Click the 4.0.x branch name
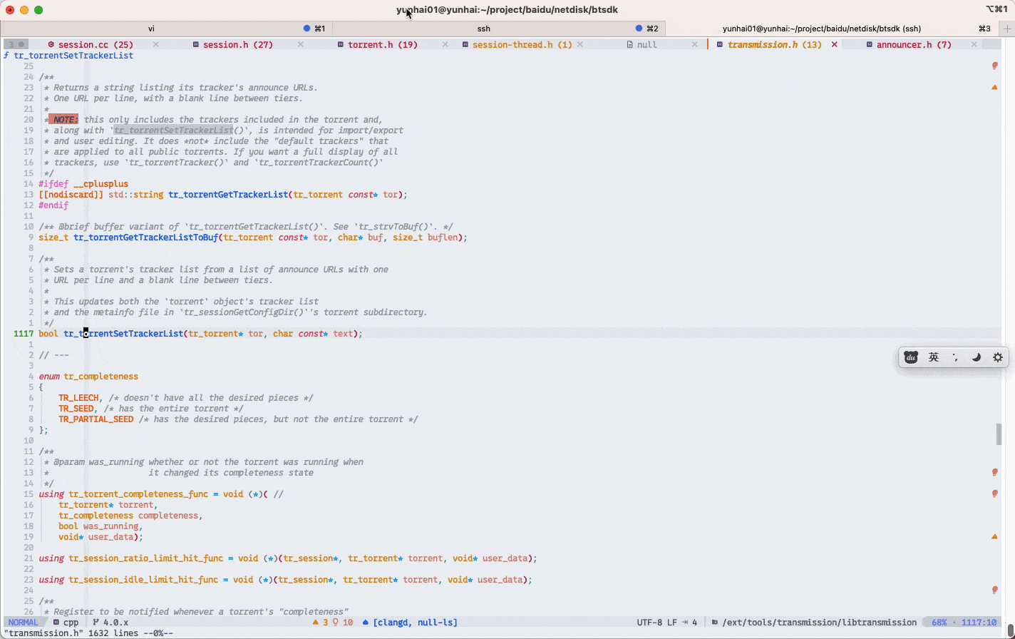1015x639 pixels. pos(116,623)
